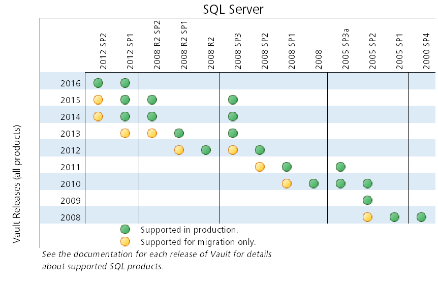Click green dot in 2010 row, 2005 SP3a

[340, 183]
